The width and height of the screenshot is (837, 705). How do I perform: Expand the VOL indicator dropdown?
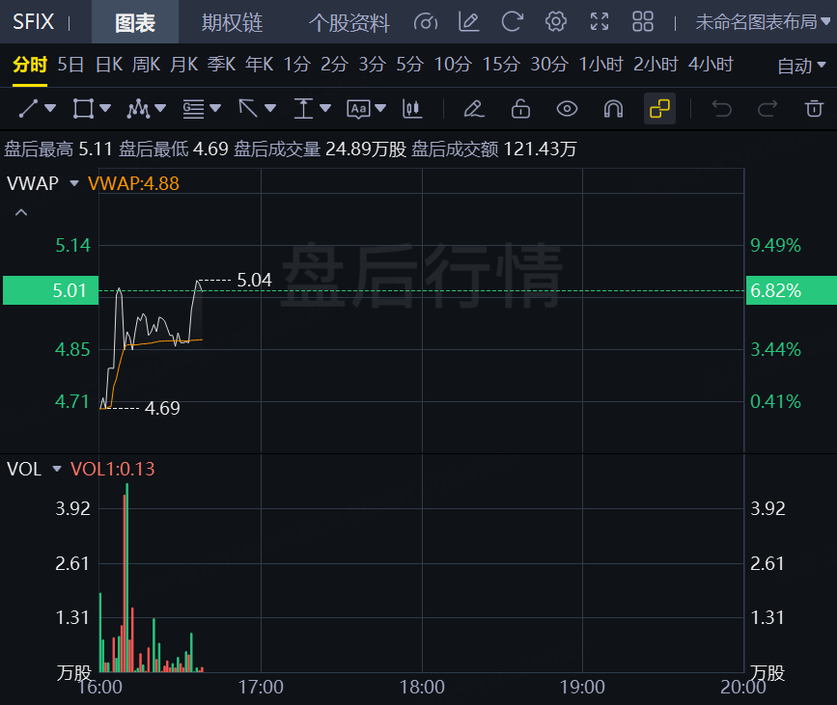click(57, 470)
